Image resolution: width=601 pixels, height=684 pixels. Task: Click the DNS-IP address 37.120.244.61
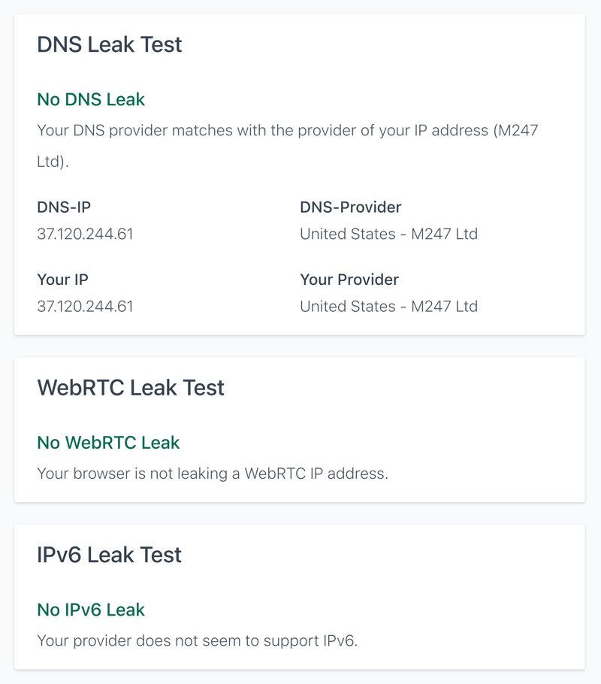tap(85, 234)
